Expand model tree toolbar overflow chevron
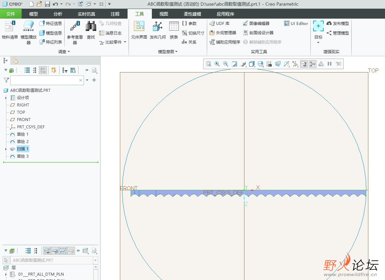 click(x=87, y=70)
